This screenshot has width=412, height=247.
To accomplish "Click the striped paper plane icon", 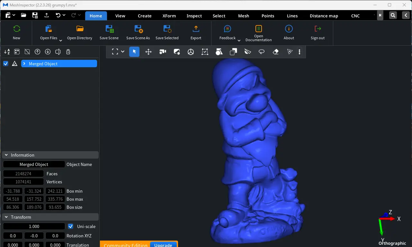I will (x=247, y=52).
